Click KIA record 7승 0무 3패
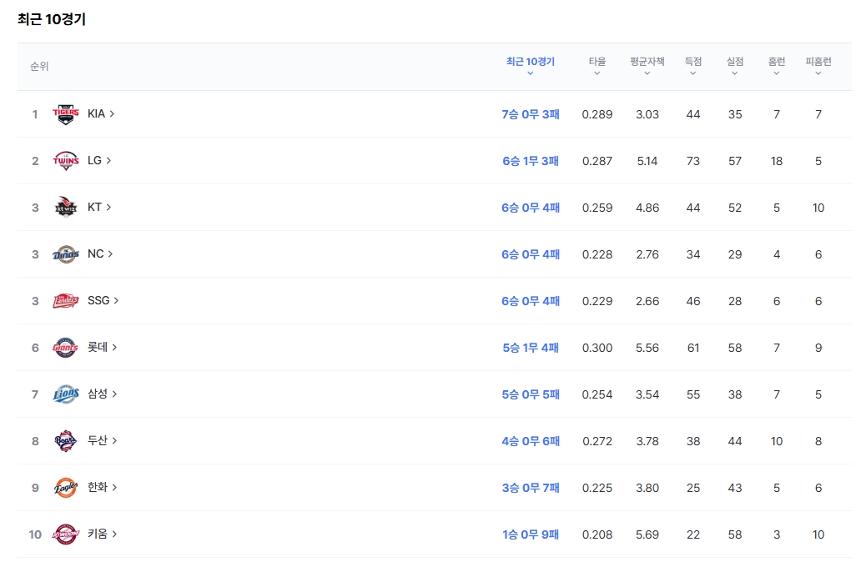The width and height of the screenshot is (866, 572). pyautogui.click(x=531, y=114)
